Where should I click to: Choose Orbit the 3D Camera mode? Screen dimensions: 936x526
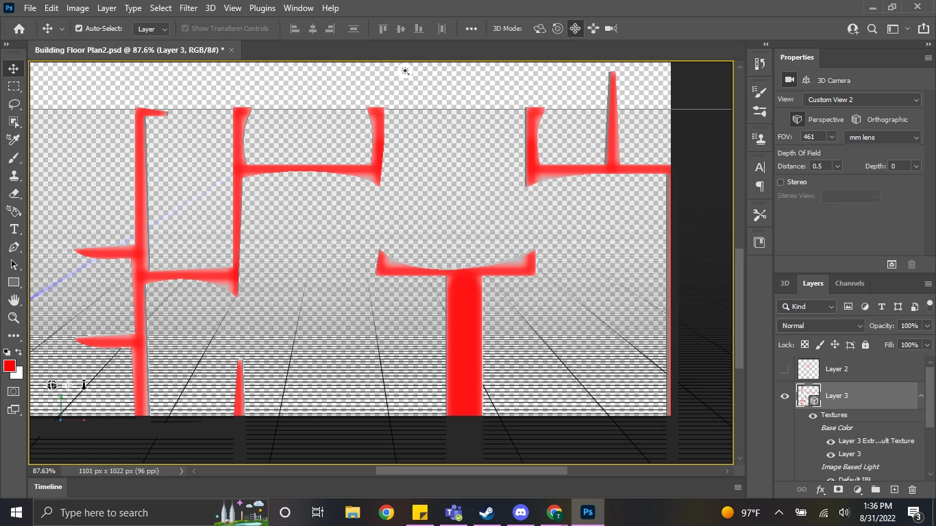540,29
